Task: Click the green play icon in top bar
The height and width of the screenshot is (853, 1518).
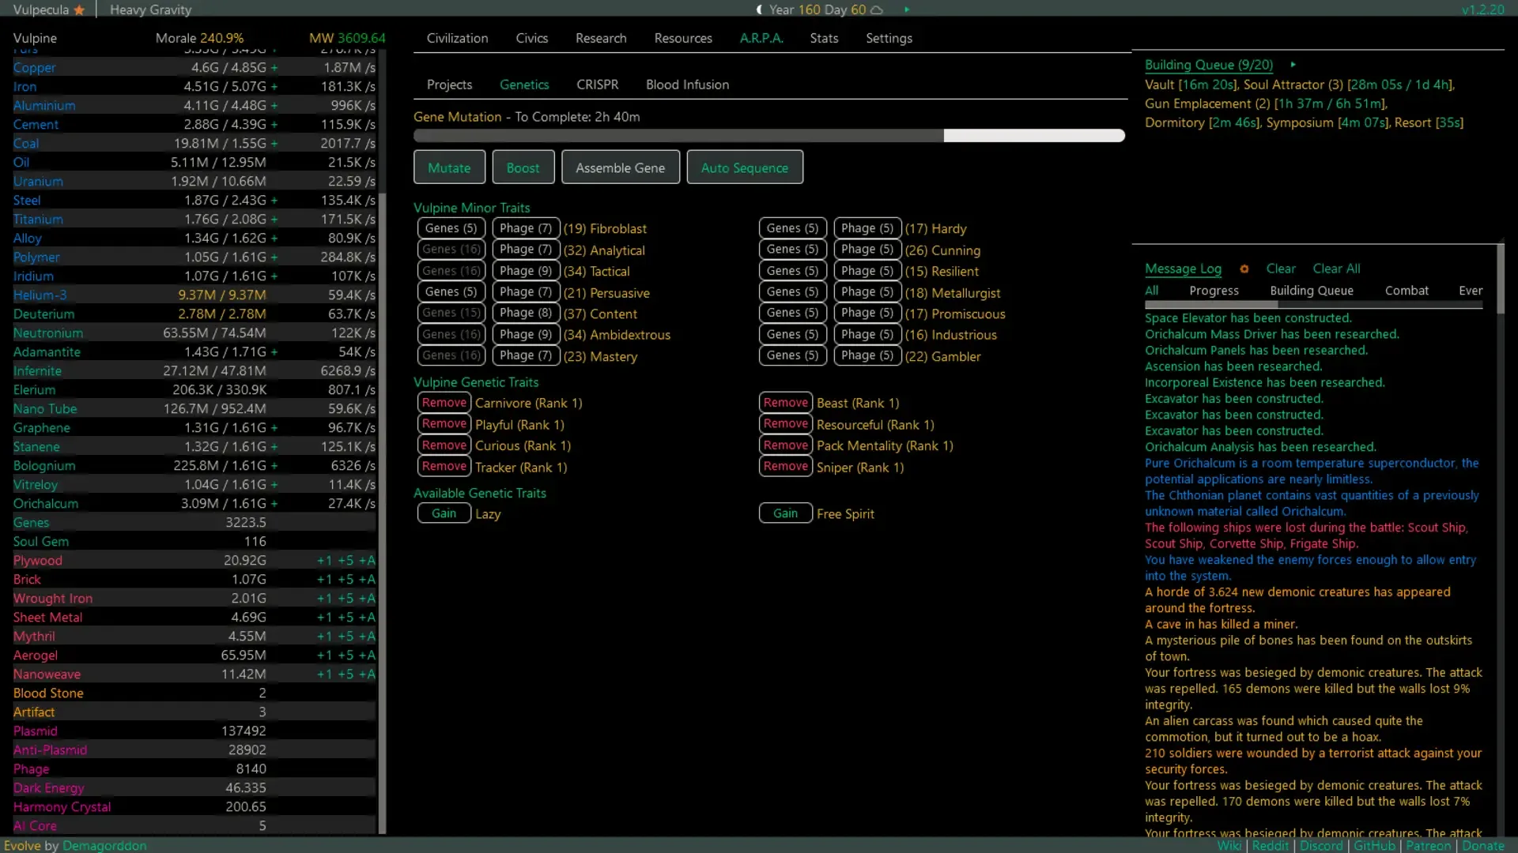Action: point(907,10)
